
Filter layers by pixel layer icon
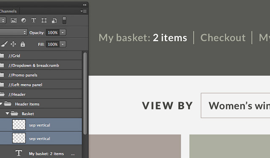pyautogui.click(x=13, y=21)
